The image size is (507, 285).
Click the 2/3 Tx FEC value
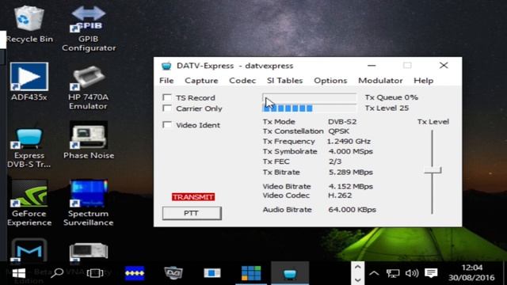click(334, 161)
